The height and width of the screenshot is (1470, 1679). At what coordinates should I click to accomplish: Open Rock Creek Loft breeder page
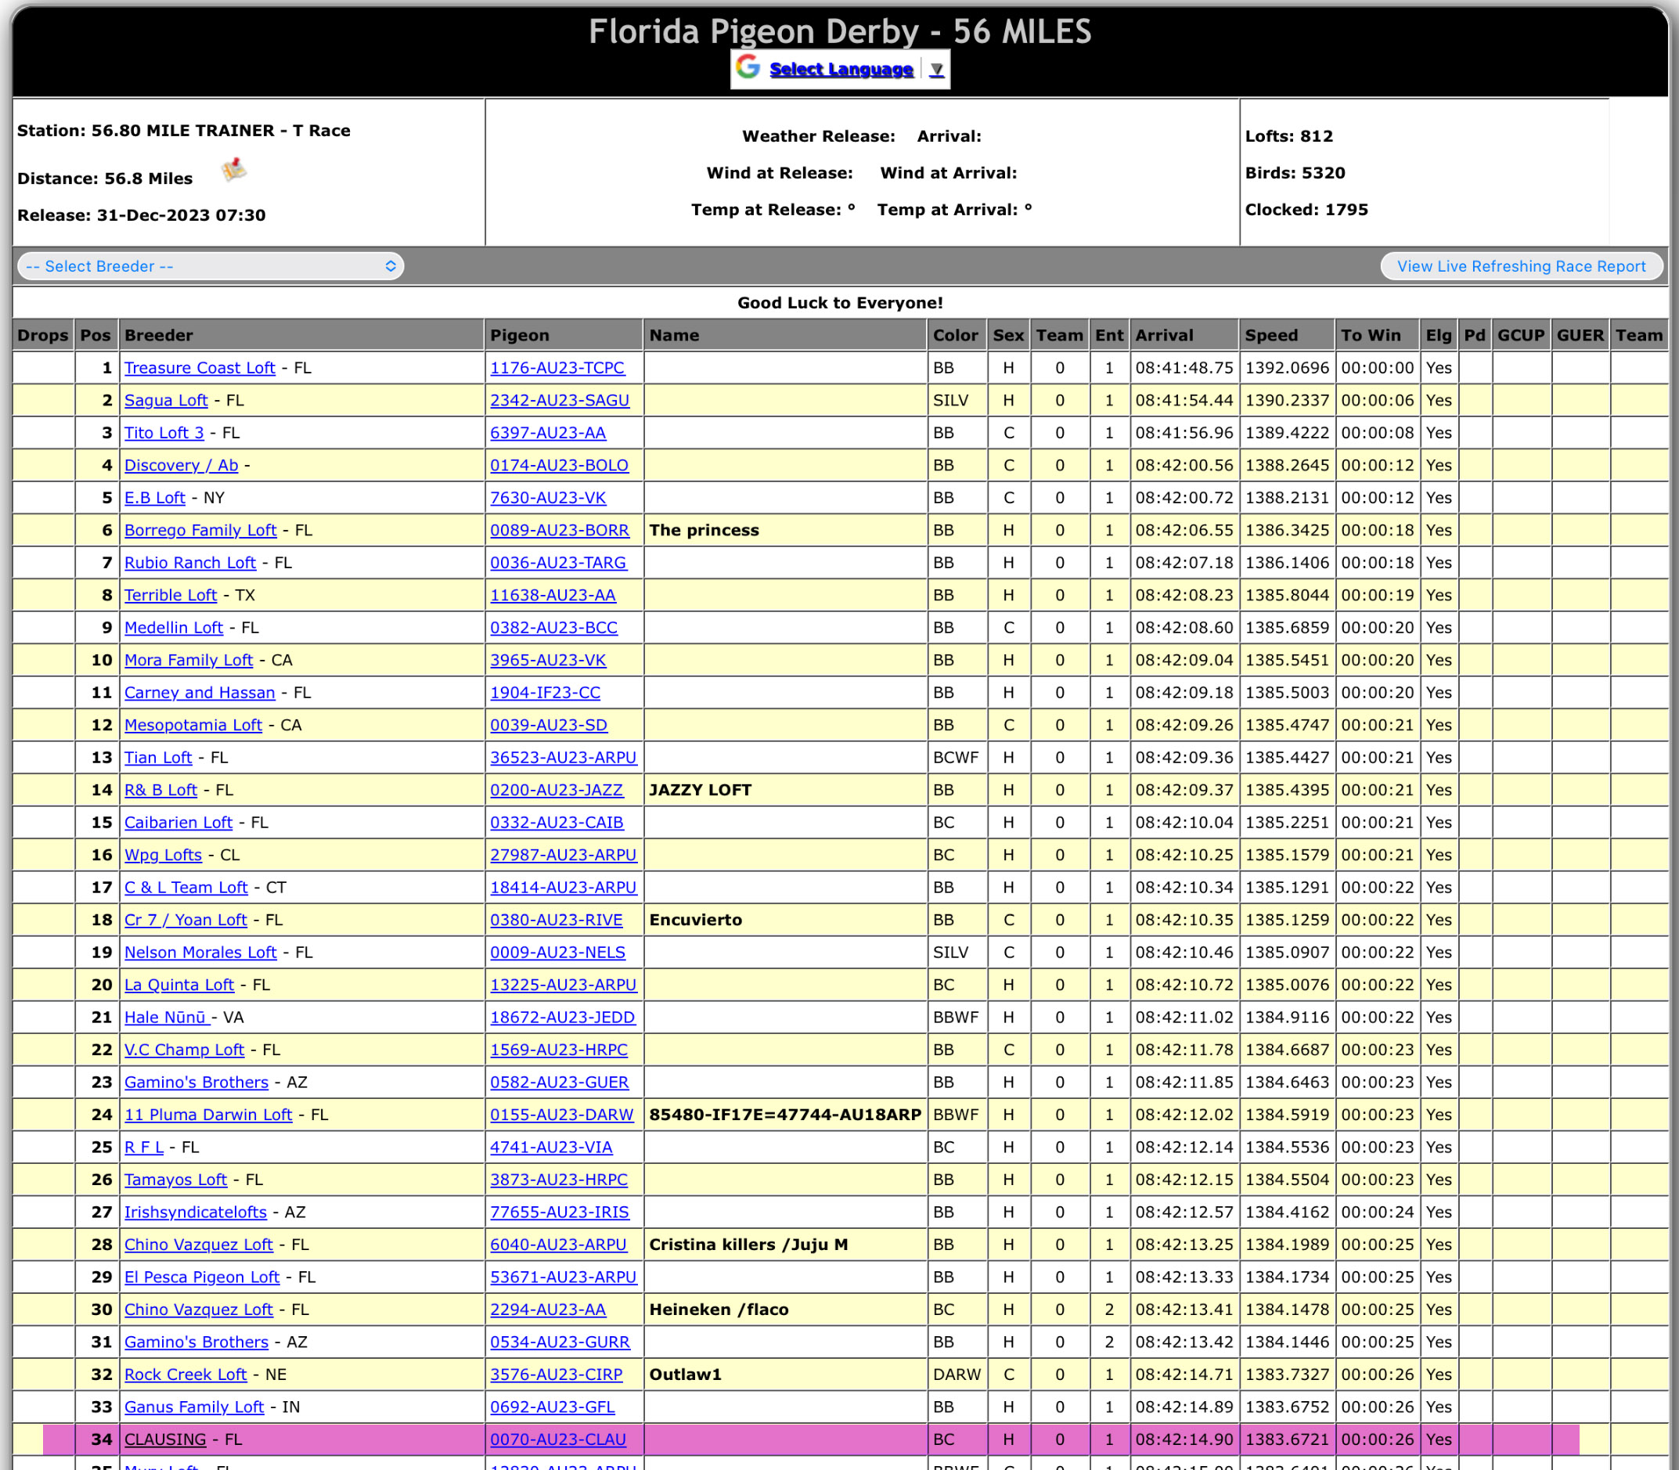pyautogui.click(x=186, y=1374)
